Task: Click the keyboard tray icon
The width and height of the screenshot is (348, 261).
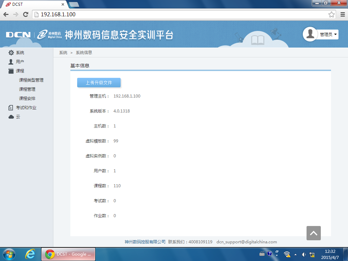Action: coord(262,254)
